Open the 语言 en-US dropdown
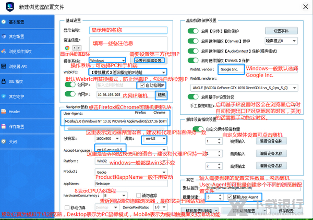This screenshot has height=220, width=313. pos(155,139)
